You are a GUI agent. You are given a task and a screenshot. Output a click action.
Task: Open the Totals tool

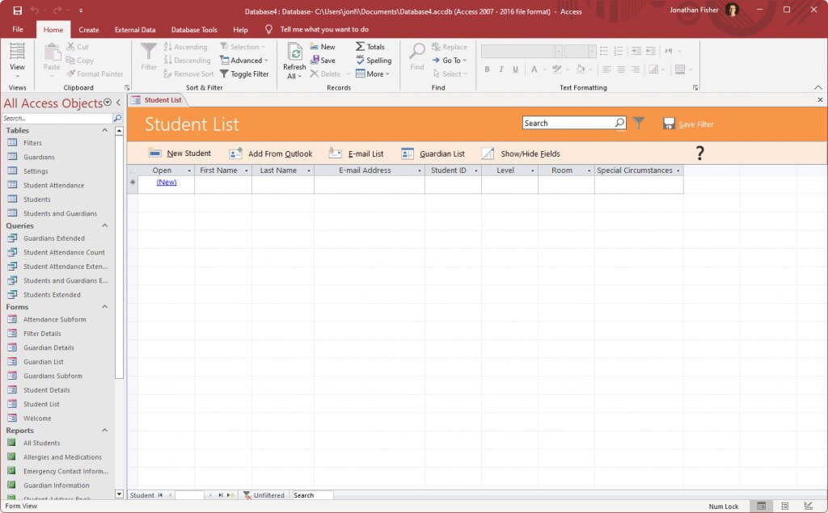pyautogui.click(x=372, y=46)
